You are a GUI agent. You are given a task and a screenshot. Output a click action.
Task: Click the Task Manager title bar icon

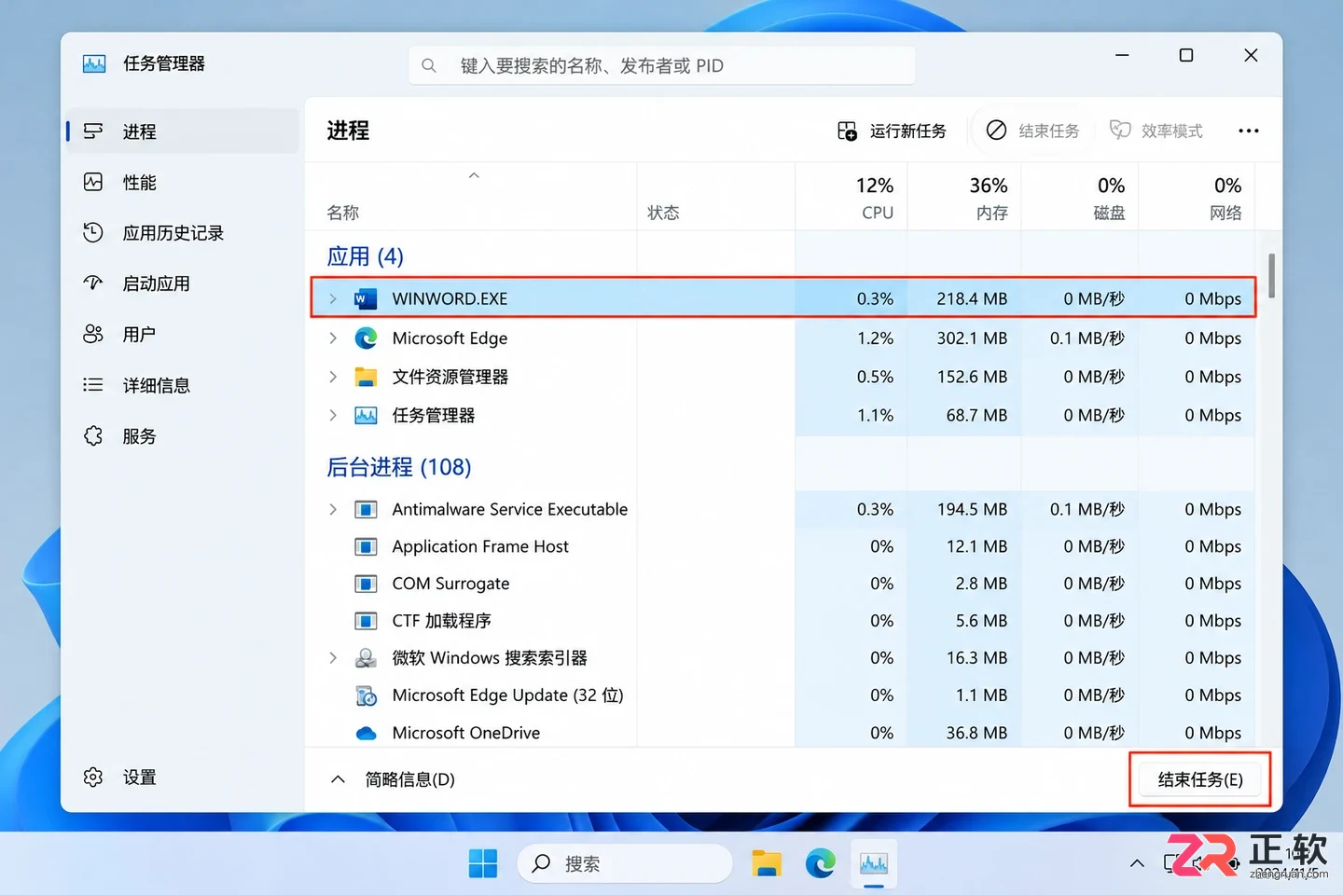(x=94, y=63)
